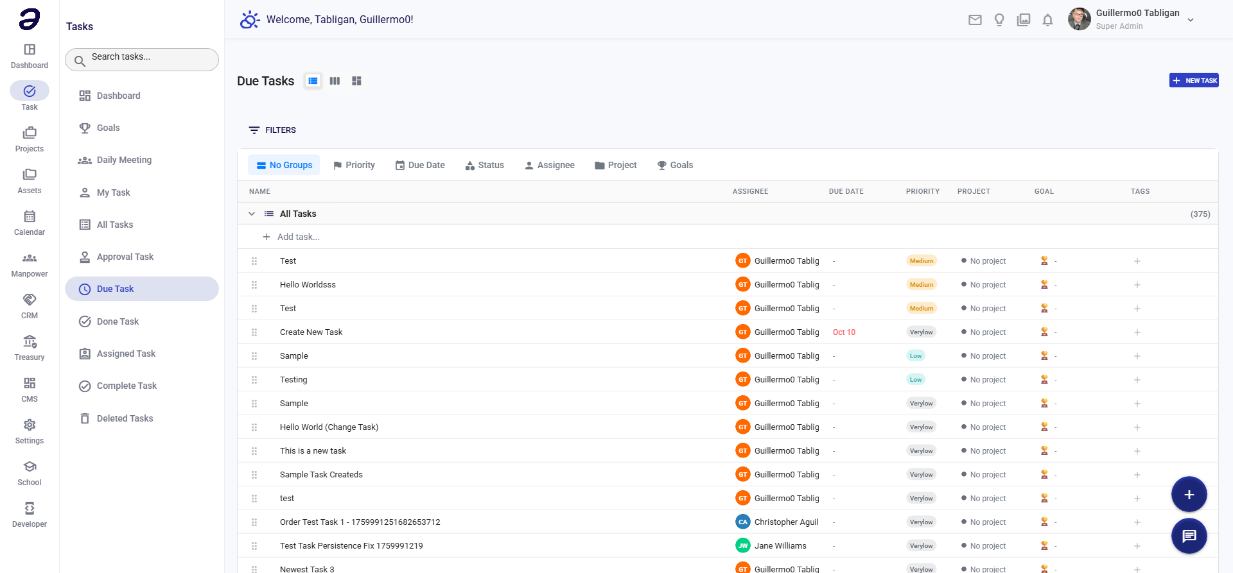Open the user profile dropdown arrow
Image resolution: width=1233 pixels, height=573 pixels.
pyautogui.click(x=1191, y=20)
